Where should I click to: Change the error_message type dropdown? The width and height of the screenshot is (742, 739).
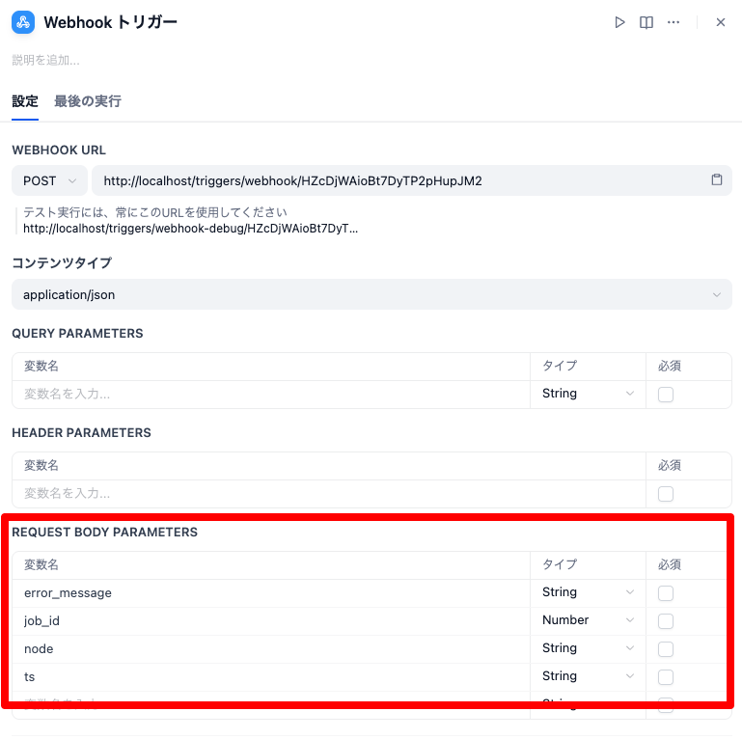point(588,592)
